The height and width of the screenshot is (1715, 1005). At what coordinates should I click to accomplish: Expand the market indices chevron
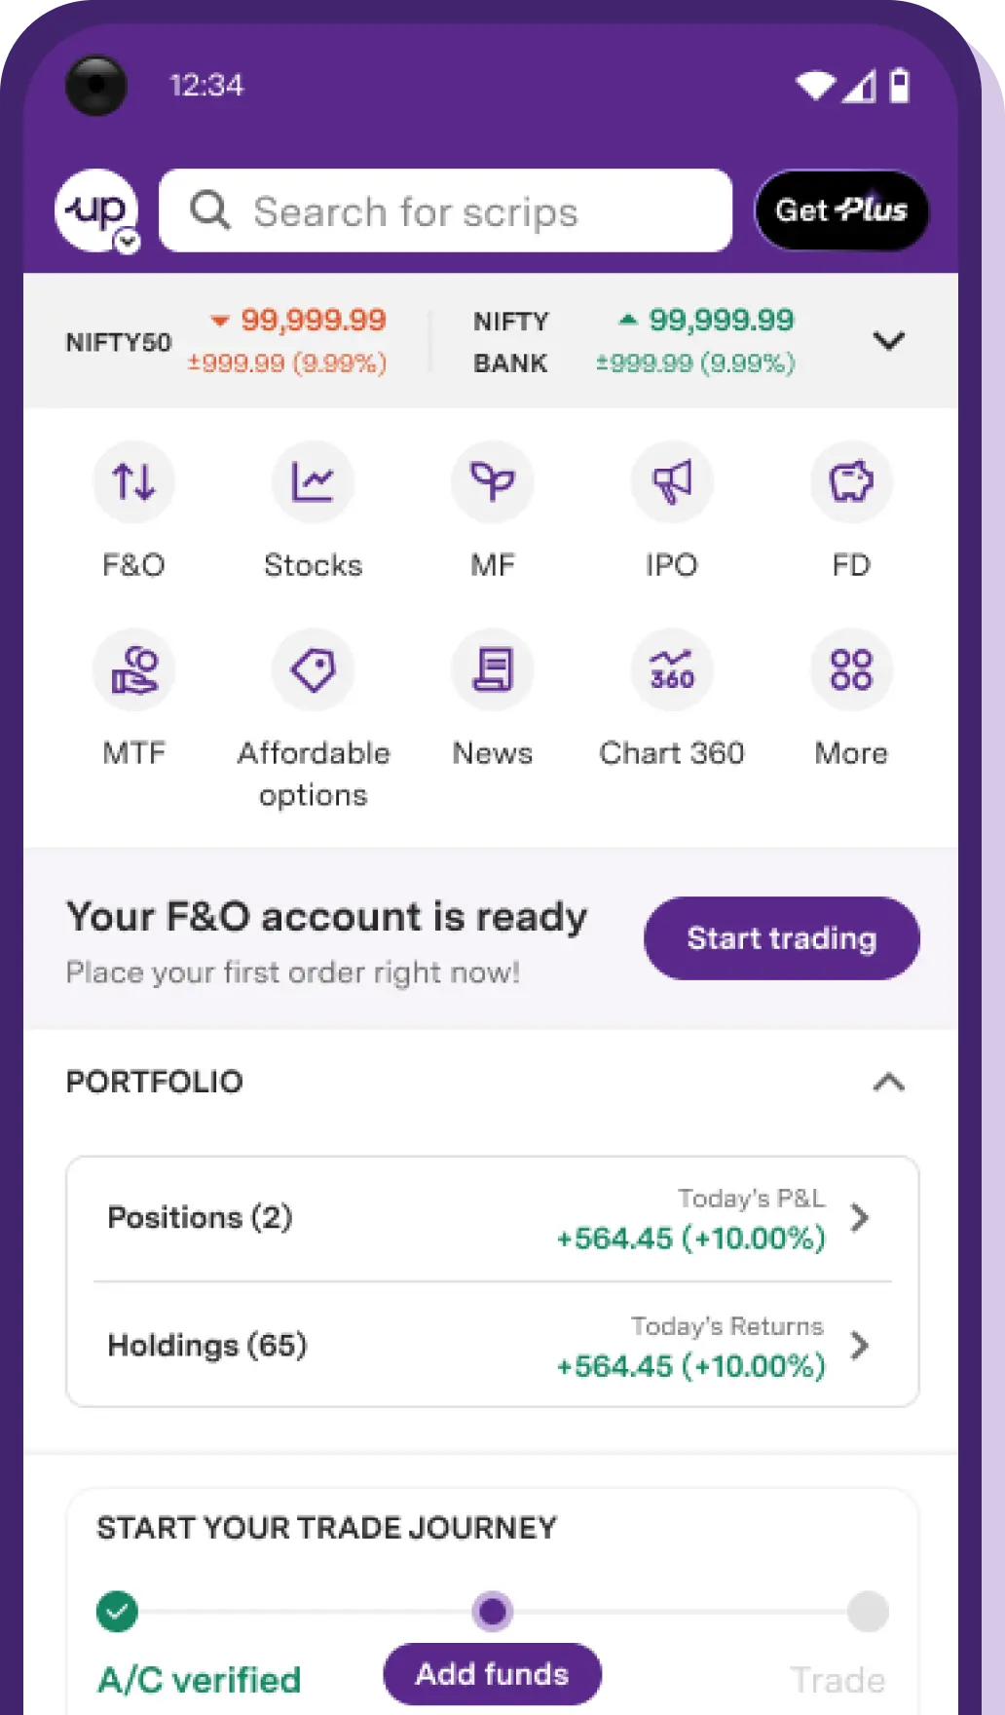pos(888,341)
